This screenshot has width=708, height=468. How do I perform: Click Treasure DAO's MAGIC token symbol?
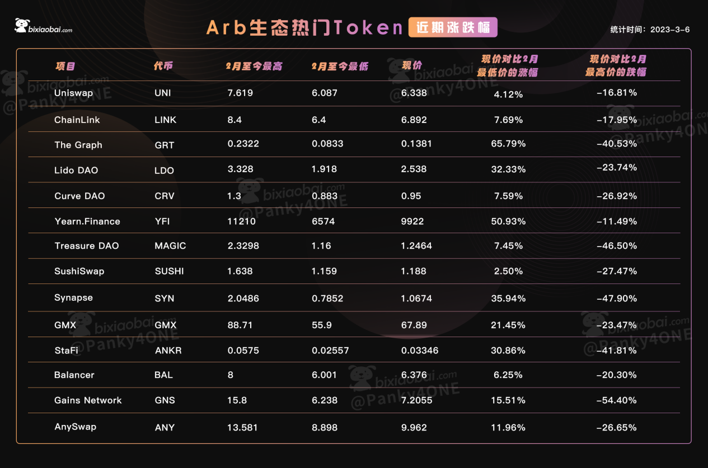coord(170,246)
